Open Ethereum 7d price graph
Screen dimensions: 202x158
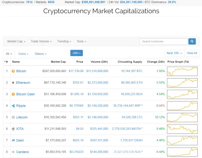(x=182, y=83)
